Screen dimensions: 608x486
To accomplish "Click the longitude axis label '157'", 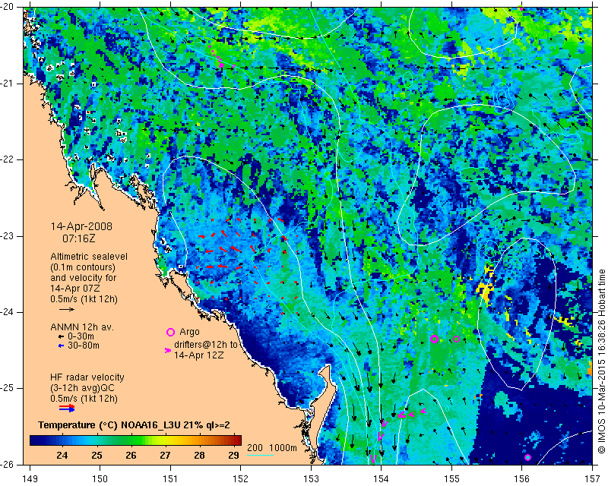I will 593,479.
